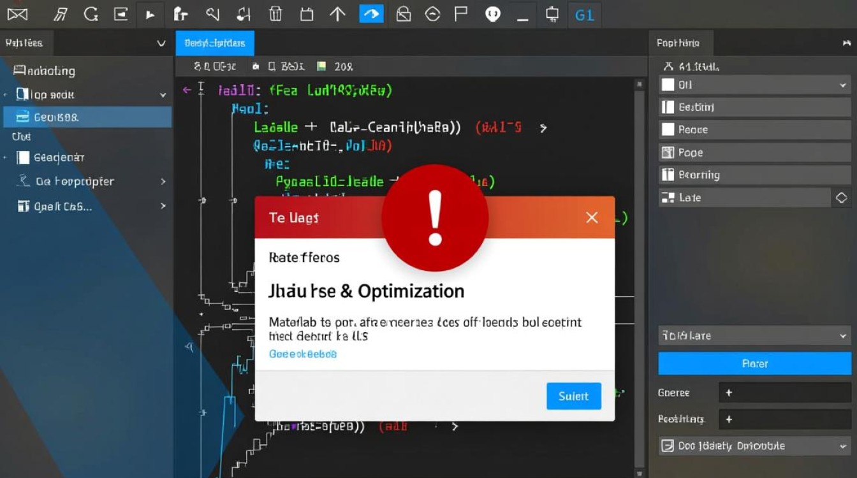The width and height of the screenshot is (857, 478).
Task: Click the flag toolbar icon
Action: point(461,13)
